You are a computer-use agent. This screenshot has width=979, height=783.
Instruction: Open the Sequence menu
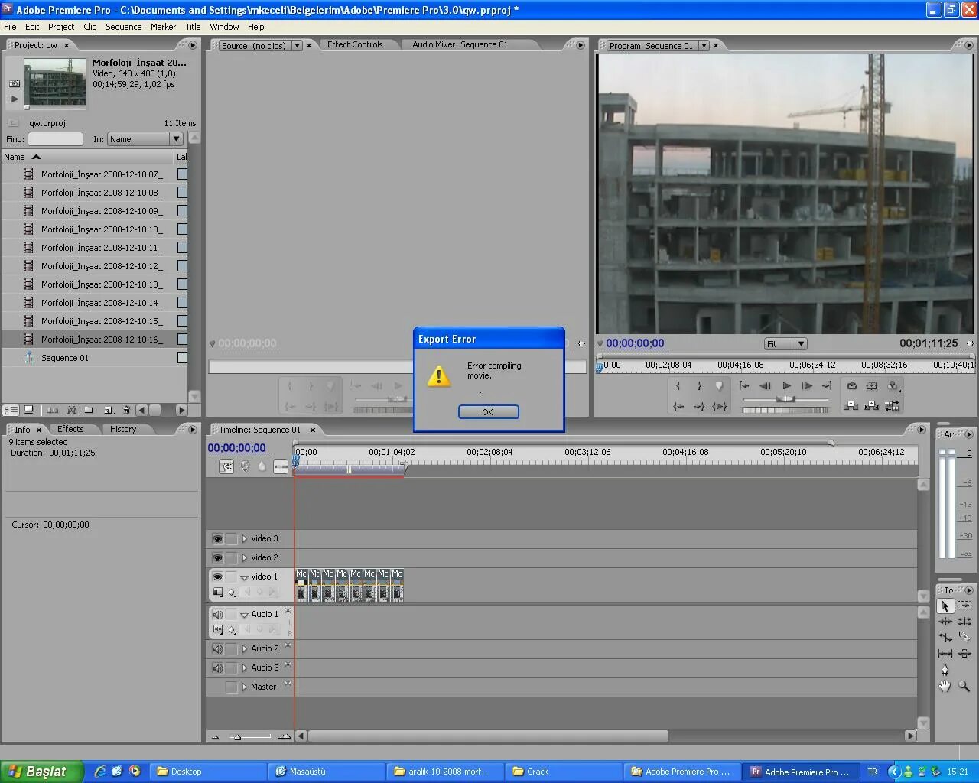point(123,27)
